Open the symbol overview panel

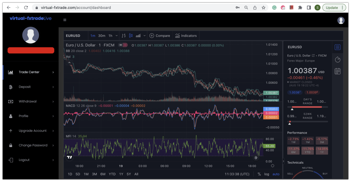337,47
